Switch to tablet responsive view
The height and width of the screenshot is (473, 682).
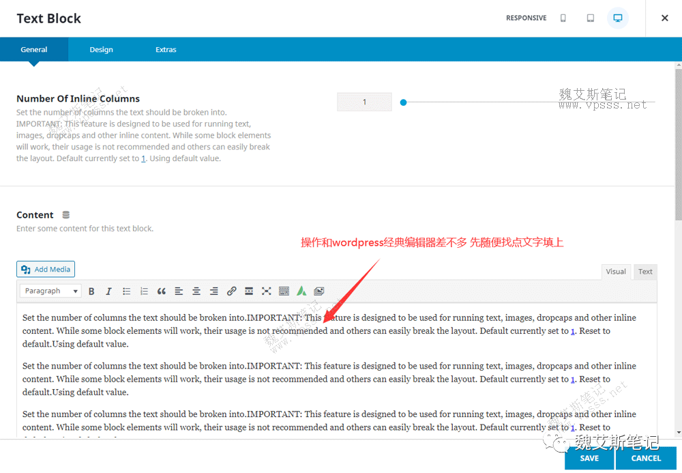click(x=590, y=18)
